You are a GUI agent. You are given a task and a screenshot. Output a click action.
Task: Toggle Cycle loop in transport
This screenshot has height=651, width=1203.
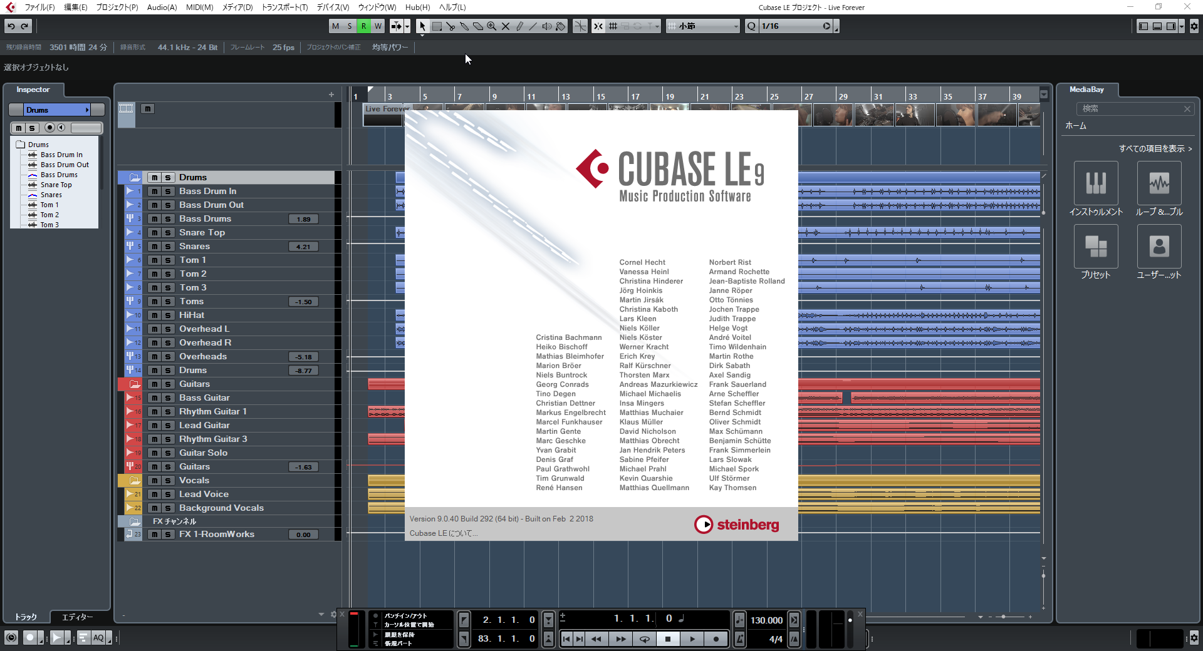click(644, 639)
